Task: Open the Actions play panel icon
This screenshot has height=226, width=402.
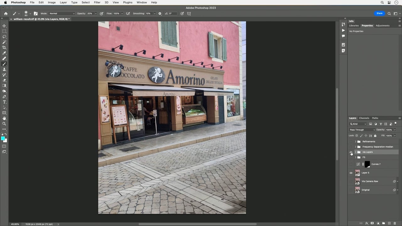Action: pos(343,30)
